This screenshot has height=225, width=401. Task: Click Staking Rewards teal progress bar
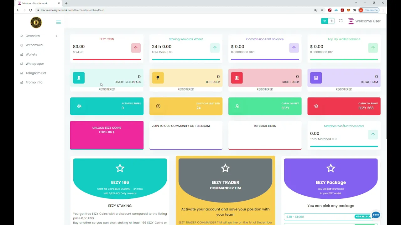186,59
